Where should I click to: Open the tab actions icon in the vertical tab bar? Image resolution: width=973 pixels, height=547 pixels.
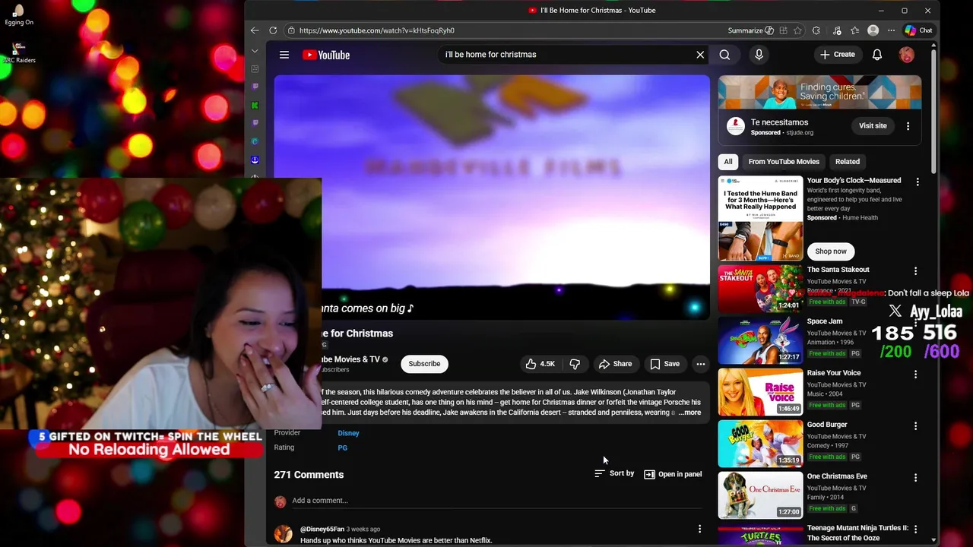click(255, 69)
